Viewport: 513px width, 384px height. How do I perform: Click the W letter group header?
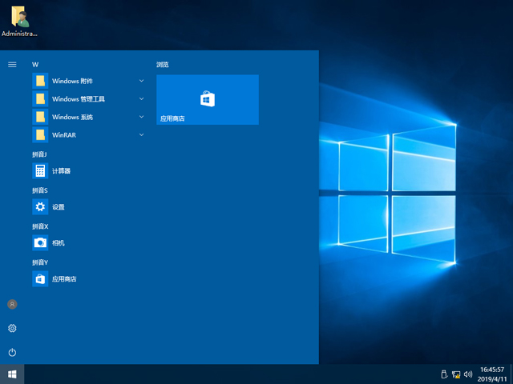(x=35, y=65)
